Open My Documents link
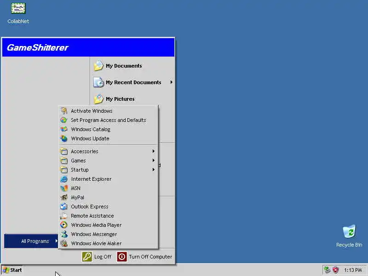Image resolution: width=368 pixels, height=276 pixels. pyautogui.click(x=124, y=66)
